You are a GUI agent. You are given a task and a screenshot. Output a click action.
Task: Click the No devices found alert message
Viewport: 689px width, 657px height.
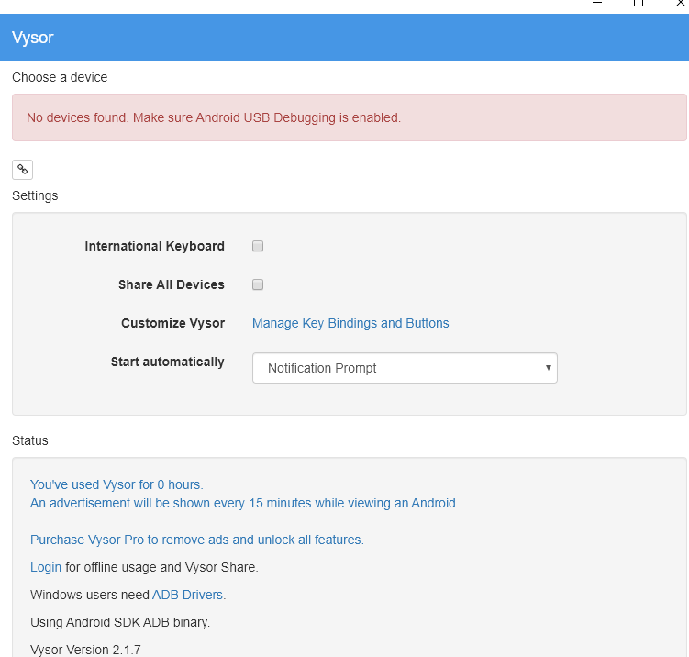(x=350, y=117)
